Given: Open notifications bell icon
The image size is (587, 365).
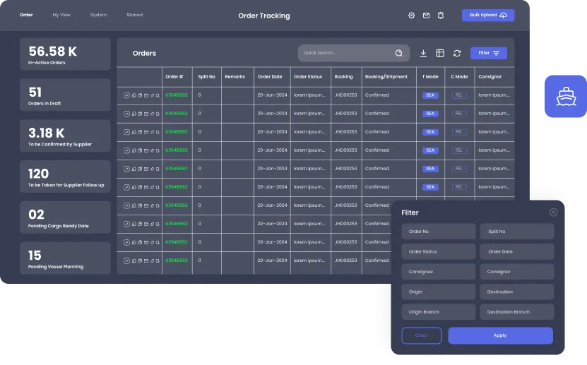Looking at the screenshot, I should tap(441, 15).
